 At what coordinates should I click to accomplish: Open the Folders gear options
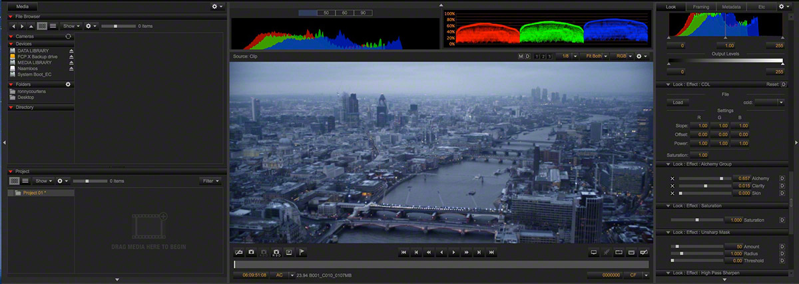[x=68, y=84]
